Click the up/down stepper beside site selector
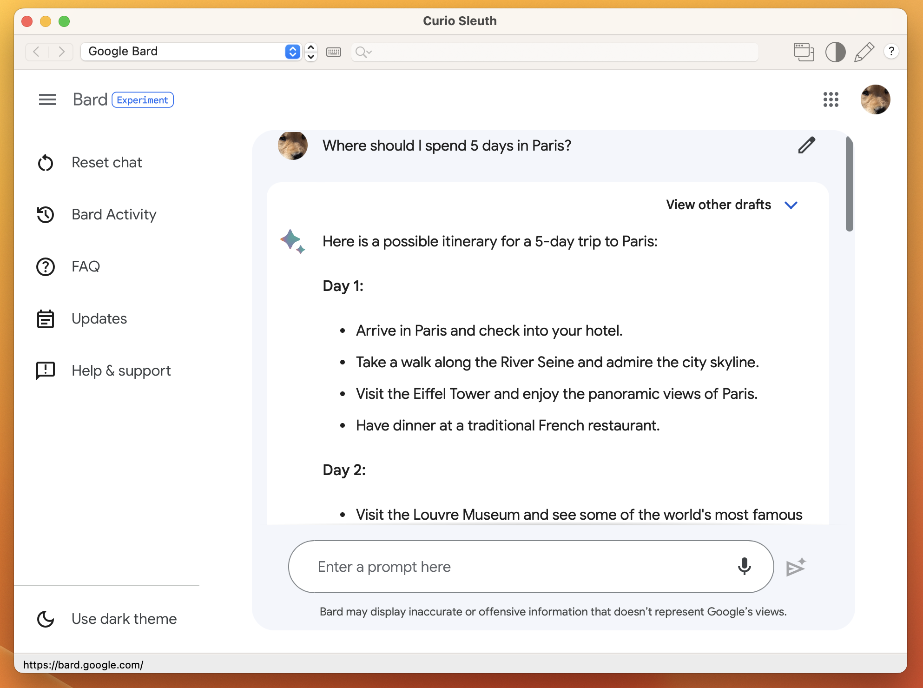923x688 pixels. (x=311, y=52)
